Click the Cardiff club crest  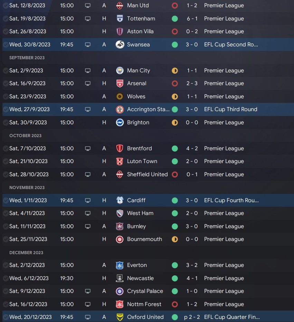click(120, 200)
